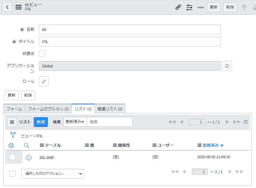Open the ユーザー column menu icon
This screenshot has height=188, width=256.
(x=154, y=145)
